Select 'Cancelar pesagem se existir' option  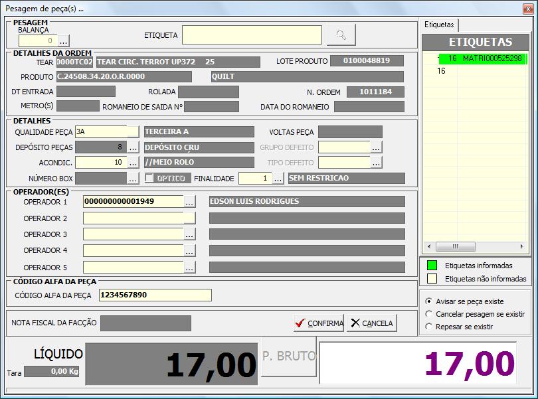428,314
